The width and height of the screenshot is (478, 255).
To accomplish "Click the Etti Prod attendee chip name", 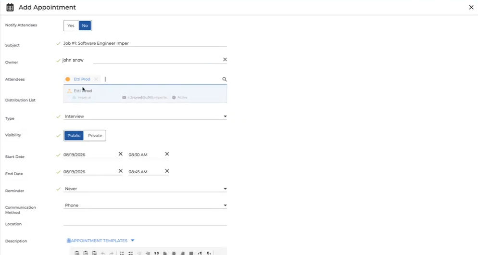I will coord(82,79).
